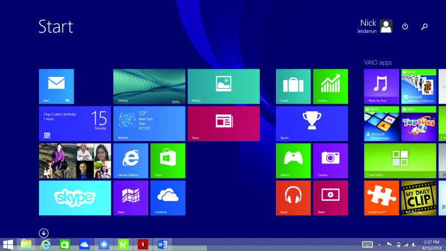Open the Nick Jesdanun user account menu
446x251 pixels.
coord(375,26)
